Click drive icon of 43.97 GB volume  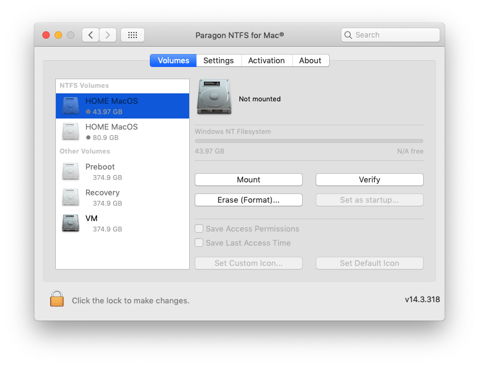(71, 106)
